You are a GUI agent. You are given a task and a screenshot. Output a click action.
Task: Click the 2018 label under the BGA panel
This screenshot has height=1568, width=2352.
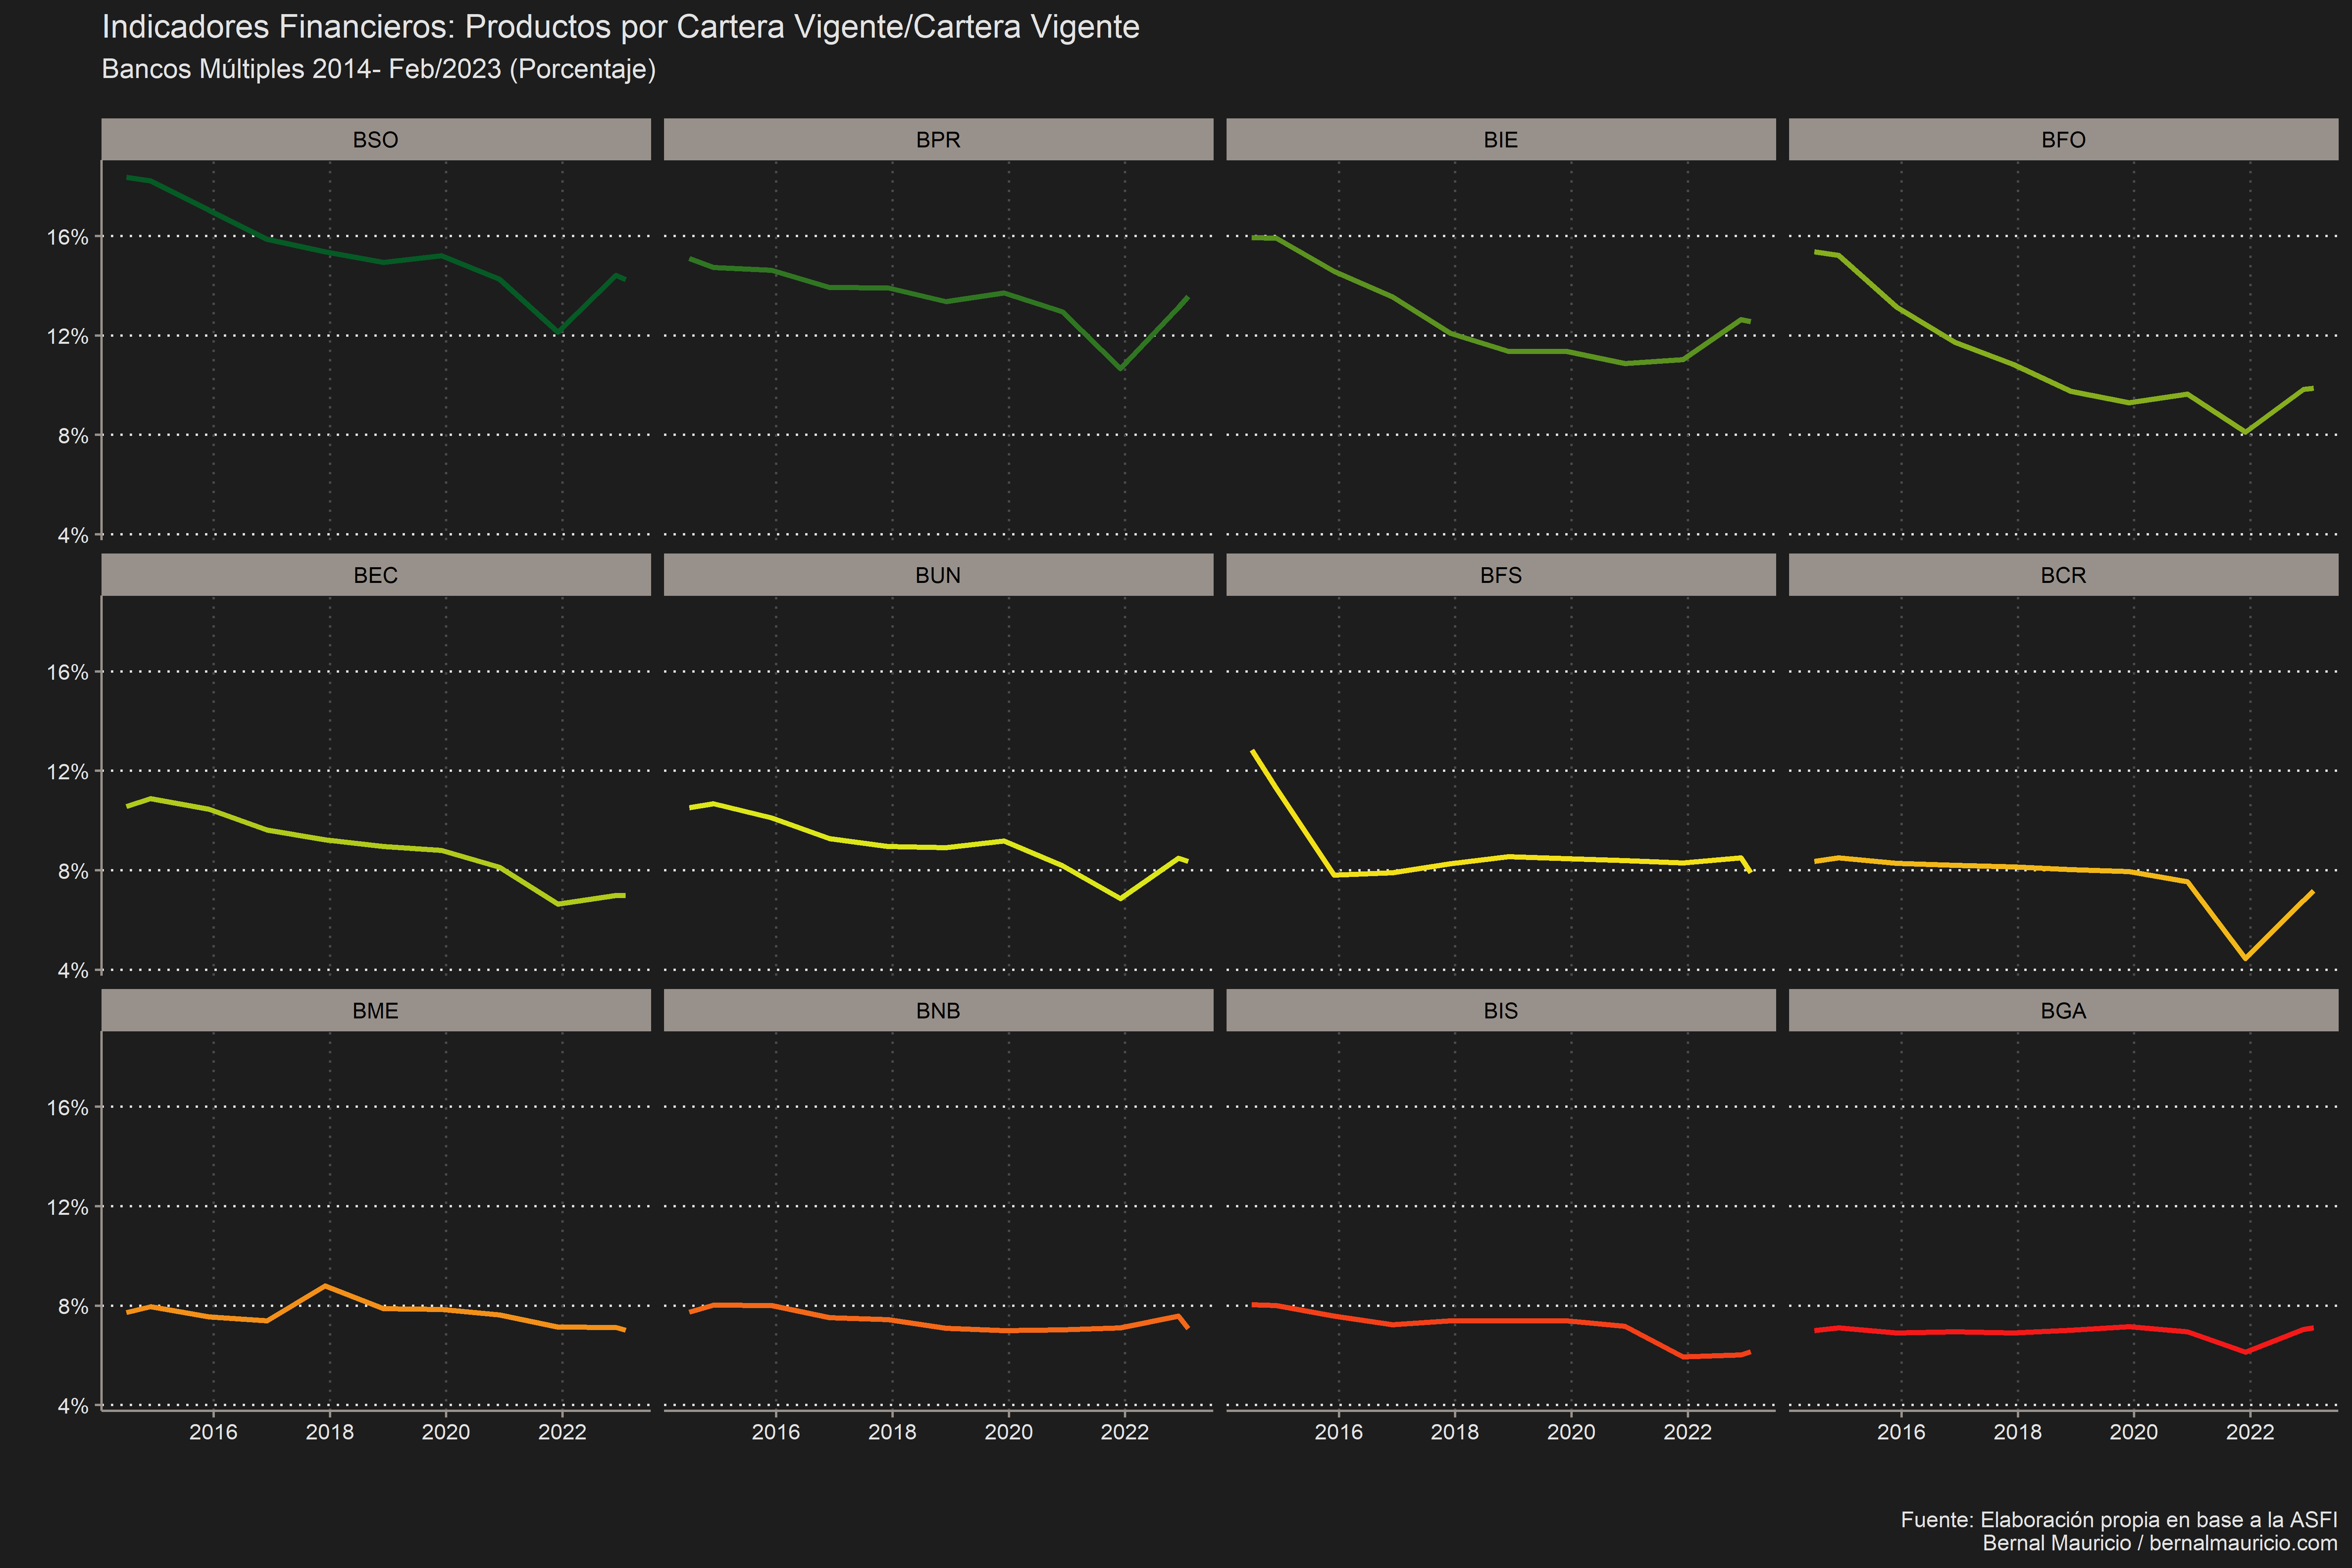[2018, 1432]
